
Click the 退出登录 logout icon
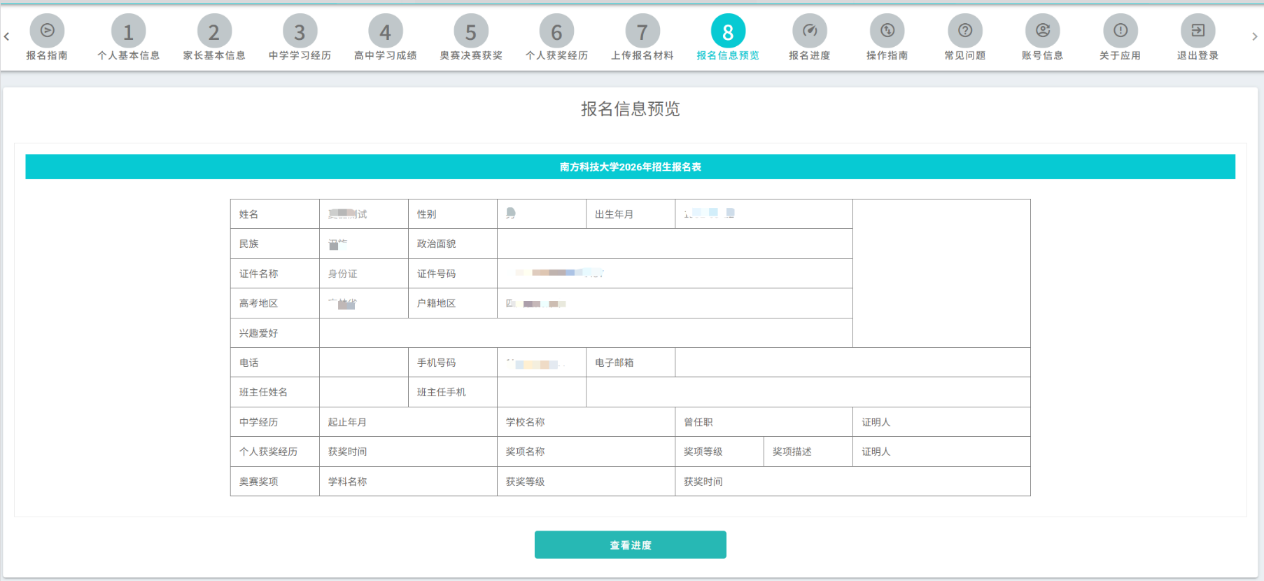point(1198,31)
